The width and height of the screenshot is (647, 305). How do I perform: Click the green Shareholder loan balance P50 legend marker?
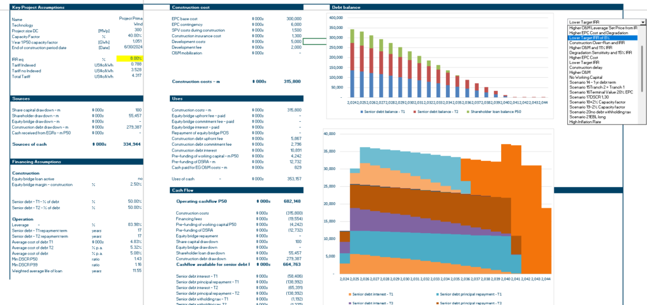coord(468,112)
